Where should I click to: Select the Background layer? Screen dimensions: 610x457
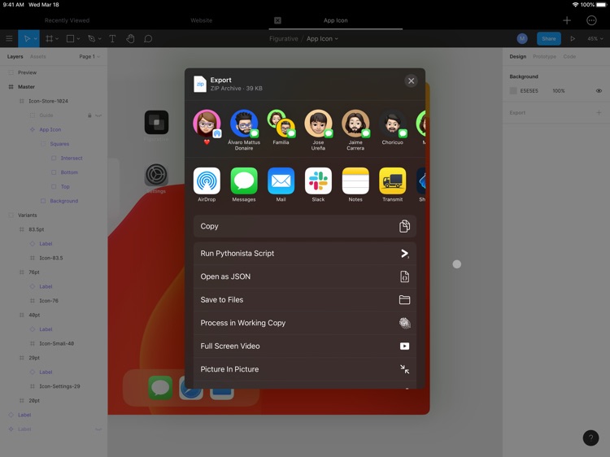(63, 201)
